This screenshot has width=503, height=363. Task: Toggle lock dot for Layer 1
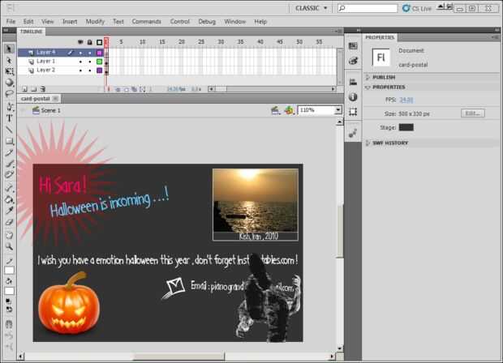[x=90, y=62]
